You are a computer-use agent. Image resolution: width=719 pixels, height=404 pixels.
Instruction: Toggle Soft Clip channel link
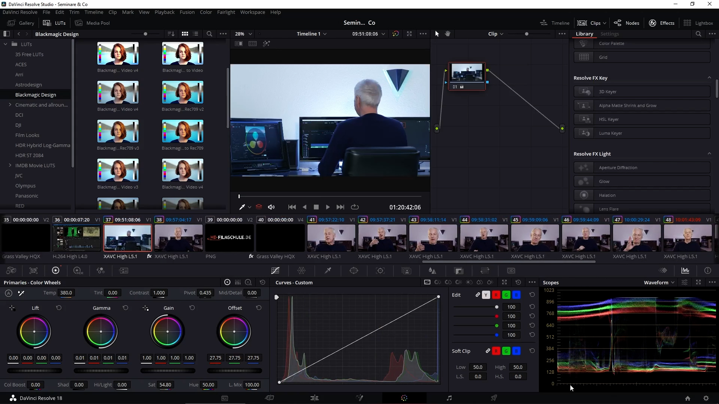click(488, 351)
